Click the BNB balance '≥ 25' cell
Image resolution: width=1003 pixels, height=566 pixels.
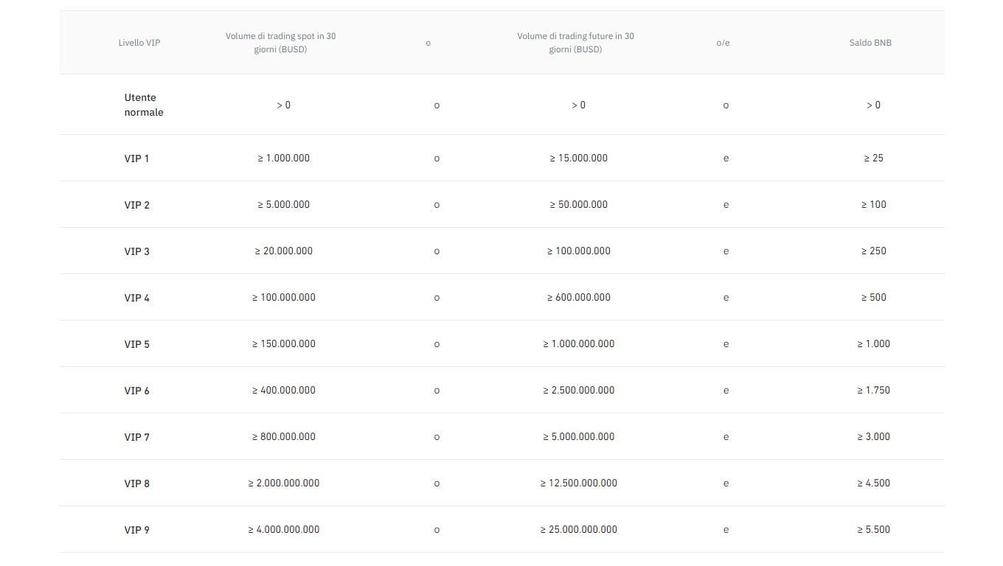(x=874, y=158)
